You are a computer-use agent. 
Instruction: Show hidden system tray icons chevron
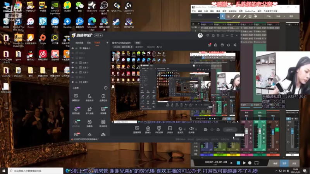point(276,171)
